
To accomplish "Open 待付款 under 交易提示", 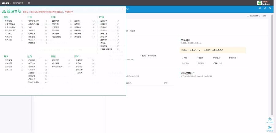I will pos(184,58).
